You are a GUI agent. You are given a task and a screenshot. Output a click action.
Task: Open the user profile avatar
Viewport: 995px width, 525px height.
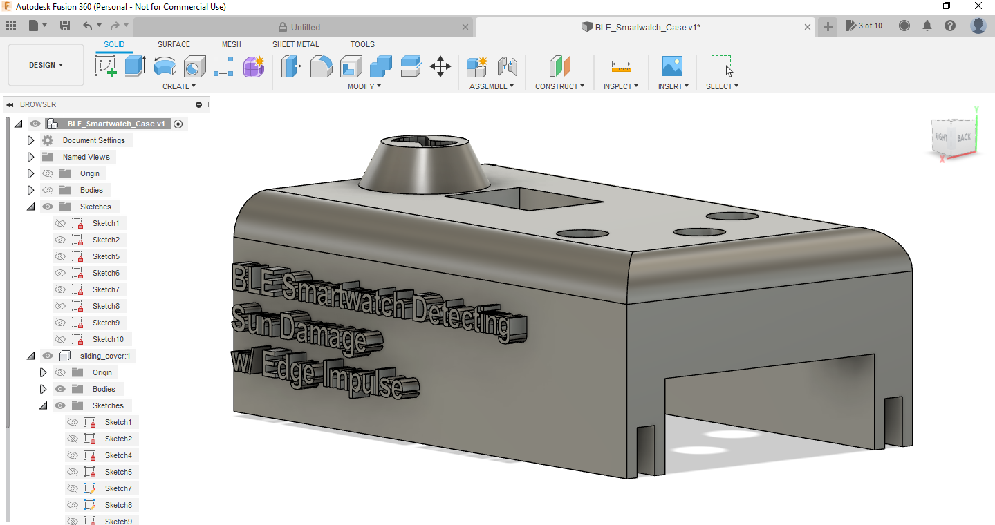pyautogui.click(x=978, y=26)
